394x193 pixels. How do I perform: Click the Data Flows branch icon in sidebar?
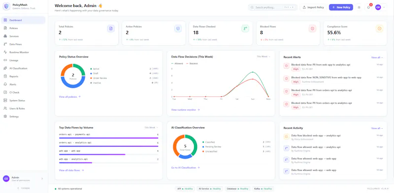coord(5,44)
